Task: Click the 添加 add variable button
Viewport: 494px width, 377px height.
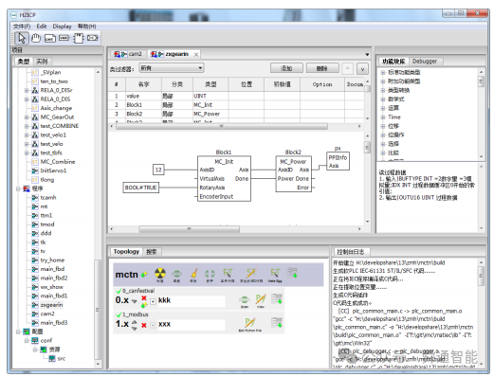Action: (x=286, y=68)
